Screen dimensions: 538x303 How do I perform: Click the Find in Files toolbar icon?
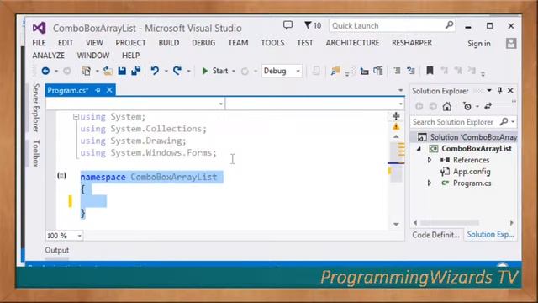pos(335,71)
